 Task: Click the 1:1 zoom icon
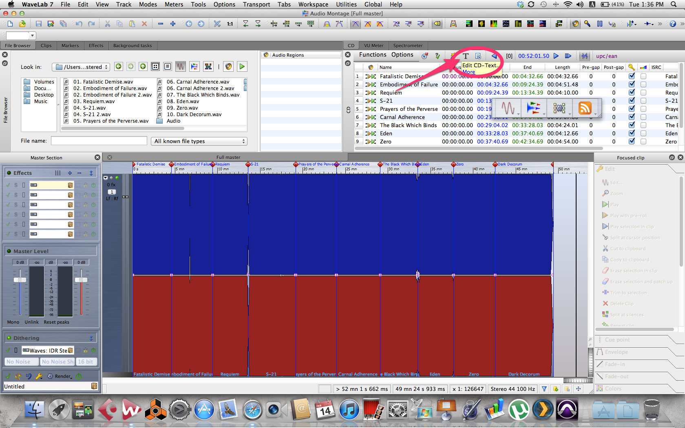click(x=230, y=24)
